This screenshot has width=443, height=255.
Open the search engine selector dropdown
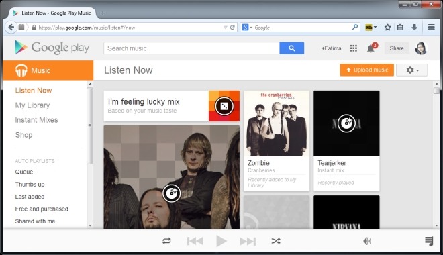(247, 28)
